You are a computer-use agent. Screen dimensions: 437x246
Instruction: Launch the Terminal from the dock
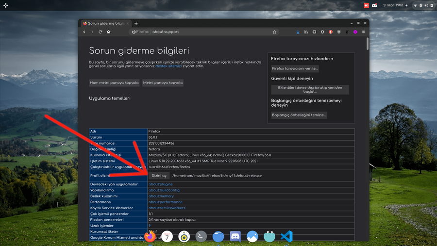(201, 236)
